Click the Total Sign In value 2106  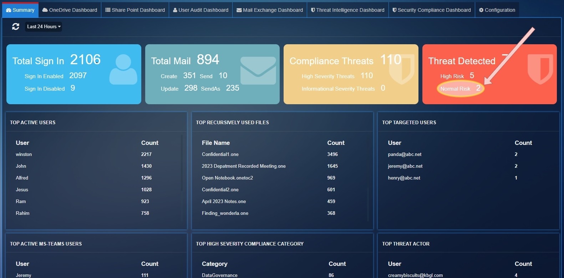(85, 60)
